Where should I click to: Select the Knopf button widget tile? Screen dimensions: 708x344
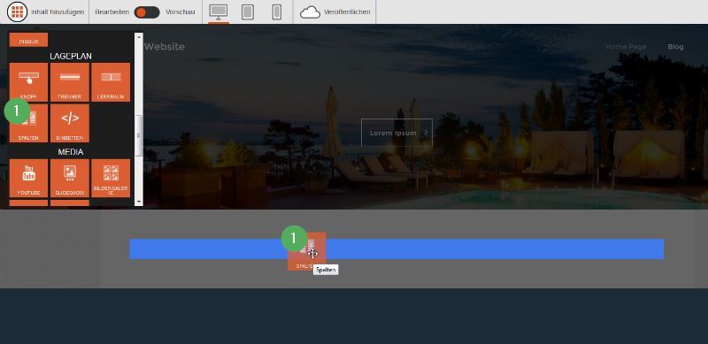pyautogui.click(x=28, y=82)
